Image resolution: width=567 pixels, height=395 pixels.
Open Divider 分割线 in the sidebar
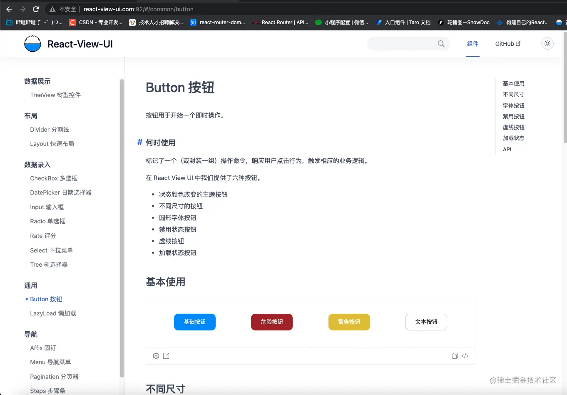[50, 130]
